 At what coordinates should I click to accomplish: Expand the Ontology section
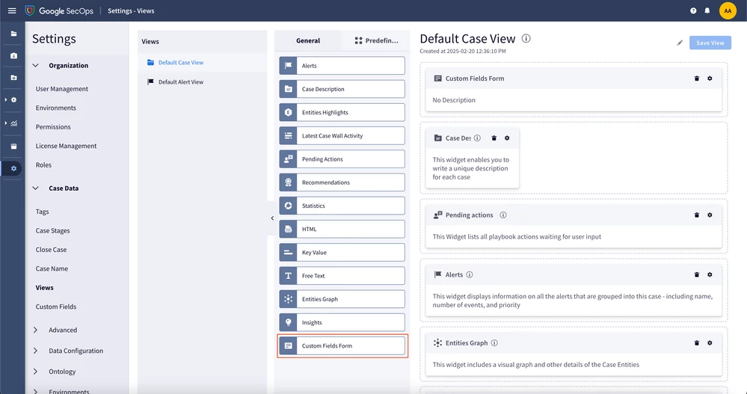pos(35,371)
